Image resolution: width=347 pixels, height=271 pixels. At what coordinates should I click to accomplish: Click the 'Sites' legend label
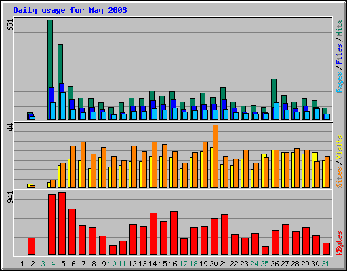click(x=340, y=178)
